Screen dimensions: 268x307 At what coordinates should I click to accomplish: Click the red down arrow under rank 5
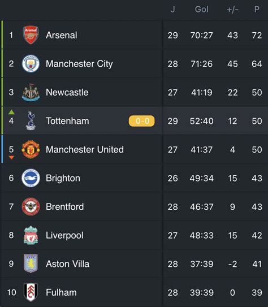[11, 157]
